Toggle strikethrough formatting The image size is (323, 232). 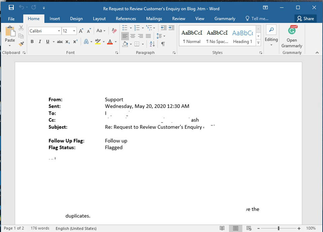(x=60, y=42)
